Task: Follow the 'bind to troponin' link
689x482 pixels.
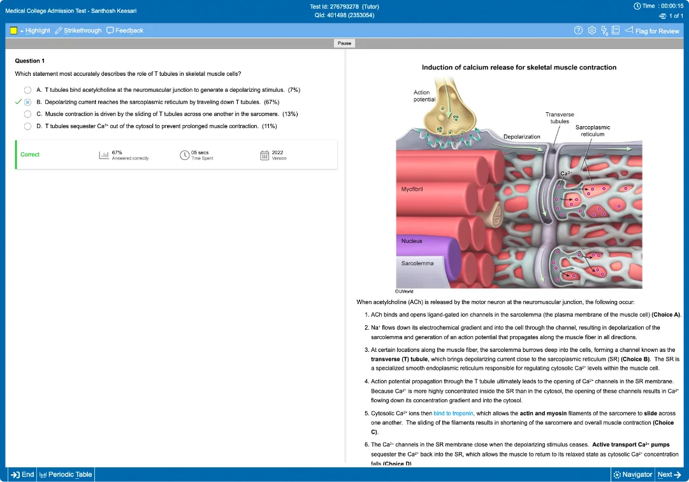Action: 454,413
